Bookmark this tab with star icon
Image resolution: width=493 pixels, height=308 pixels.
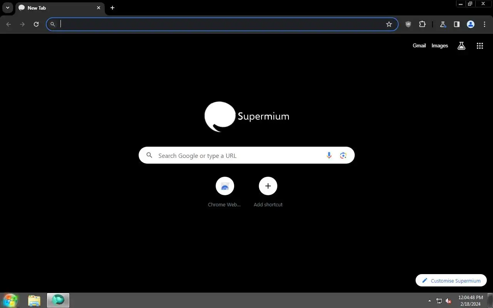click(389, 24)
